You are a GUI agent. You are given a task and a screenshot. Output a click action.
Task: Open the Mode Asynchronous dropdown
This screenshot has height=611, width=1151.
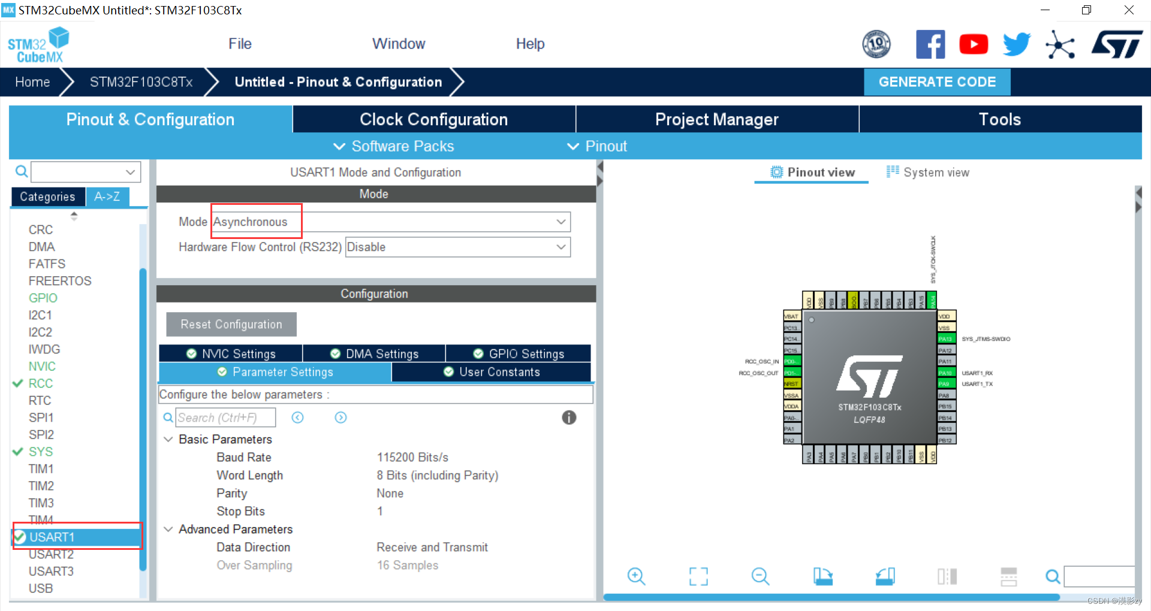(x=391, y=222)
